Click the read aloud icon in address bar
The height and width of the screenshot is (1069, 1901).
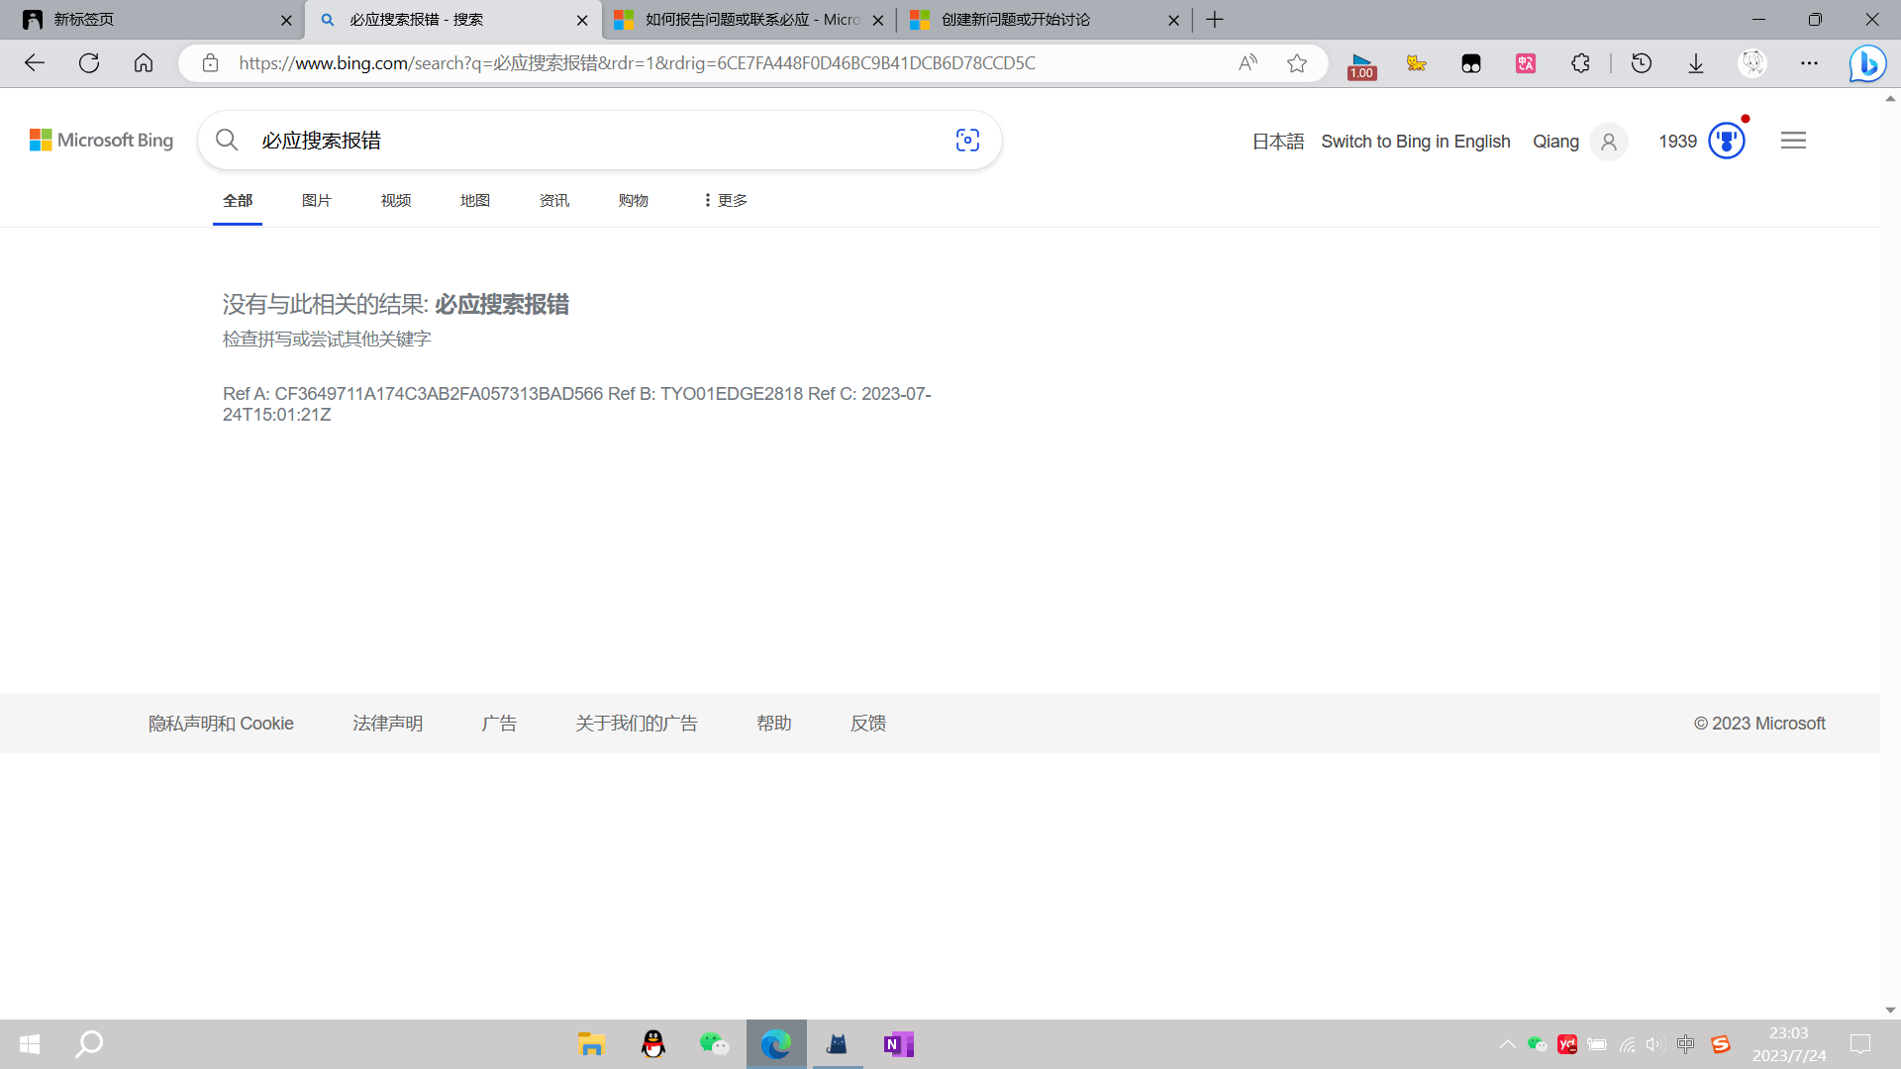click(x=1248, y=63)
